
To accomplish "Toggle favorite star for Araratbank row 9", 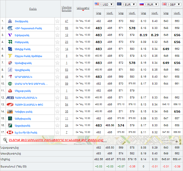I will tap(57, 77).
